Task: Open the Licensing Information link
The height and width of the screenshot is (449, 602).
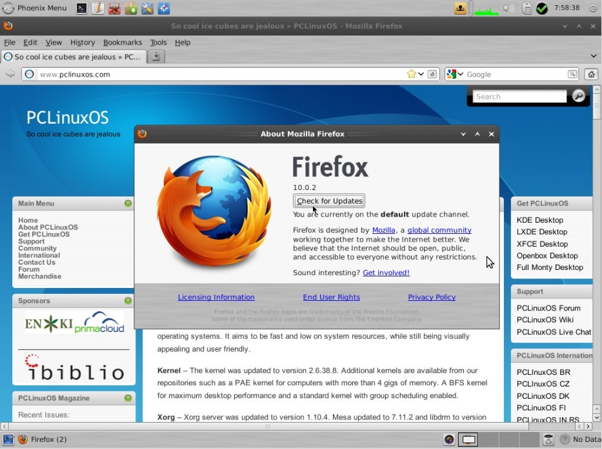Action: point(216,297)
